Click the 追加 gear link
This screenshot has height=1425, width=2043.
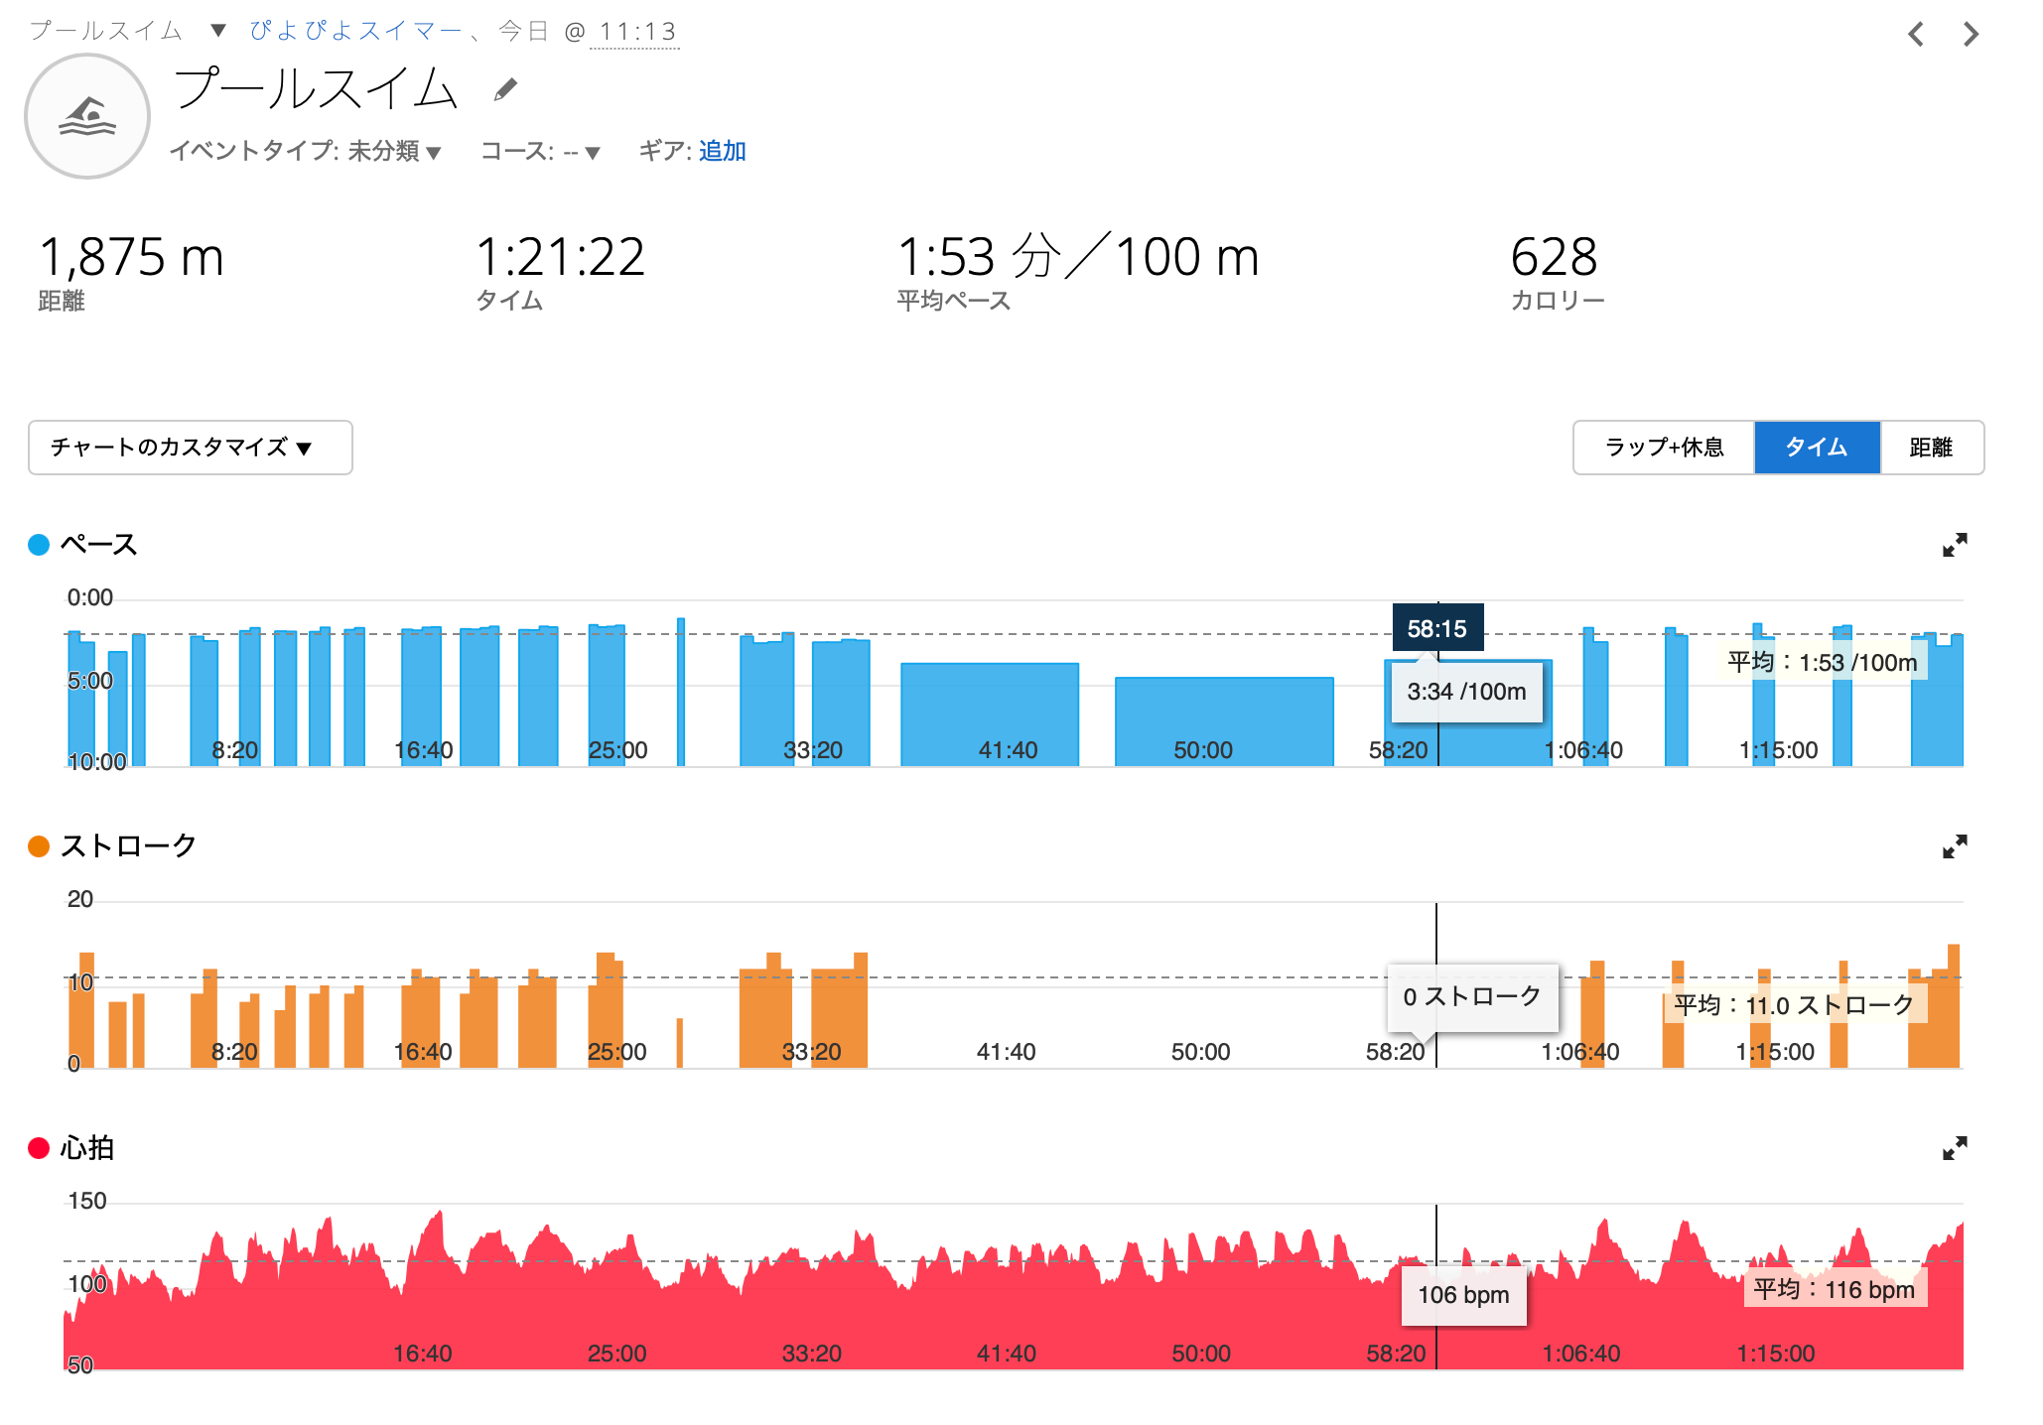[x=722, y=151]
